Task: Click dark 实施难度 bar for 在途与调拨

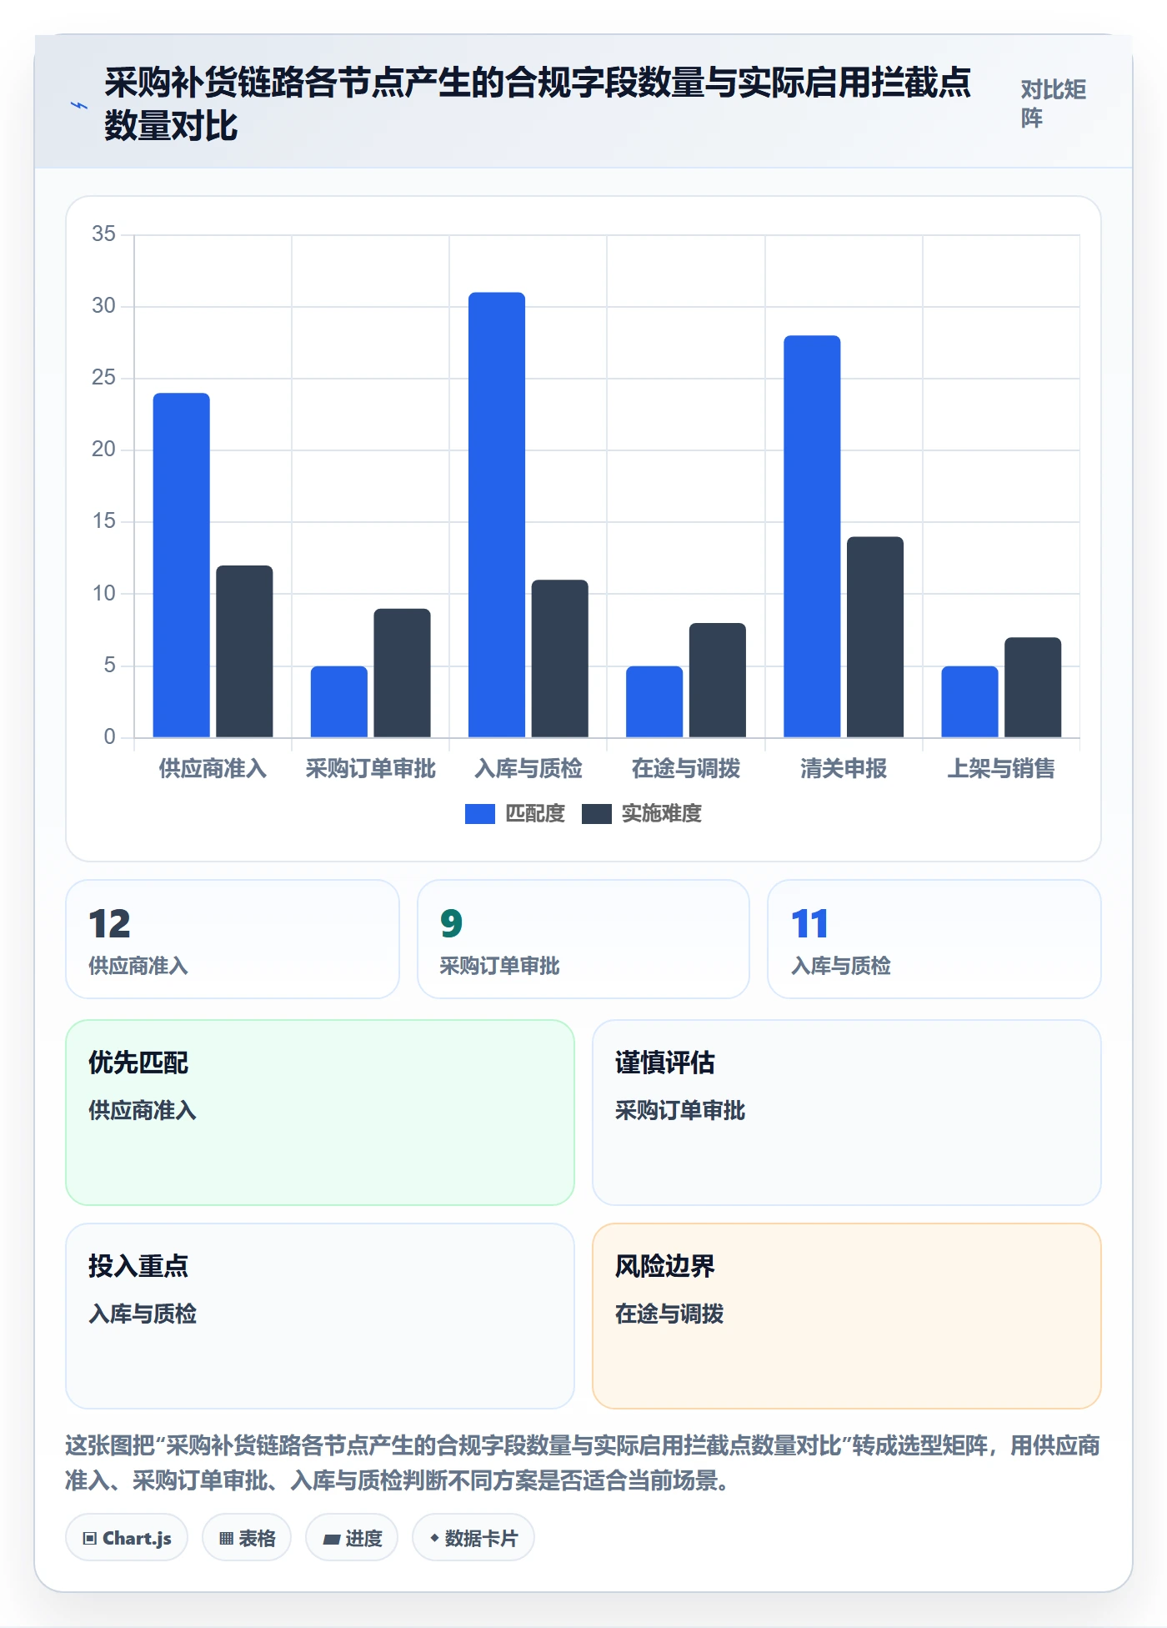Action: pyautogui.click(x=718, y=681)
